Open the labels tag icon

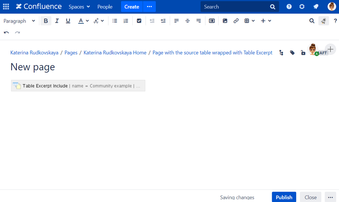(x=292, y=53)
